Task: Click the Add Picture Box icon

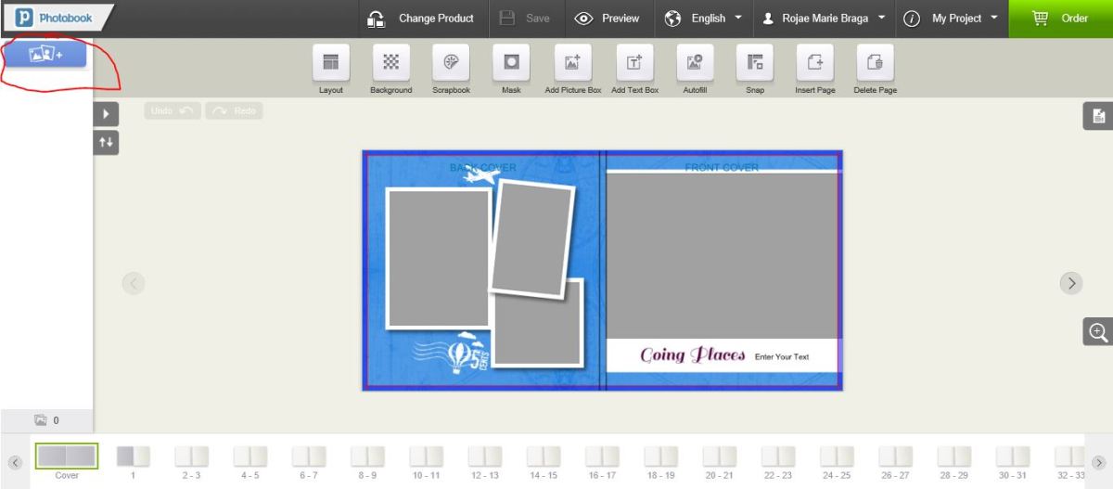Action: click(572, 63)
